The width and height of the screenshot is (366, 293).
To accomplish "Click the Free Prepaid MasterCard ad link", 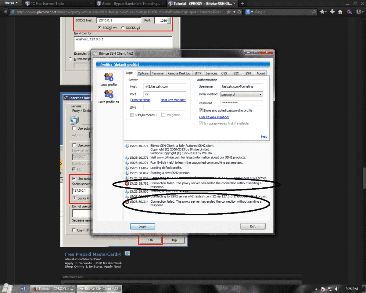I will click(93, 254).
